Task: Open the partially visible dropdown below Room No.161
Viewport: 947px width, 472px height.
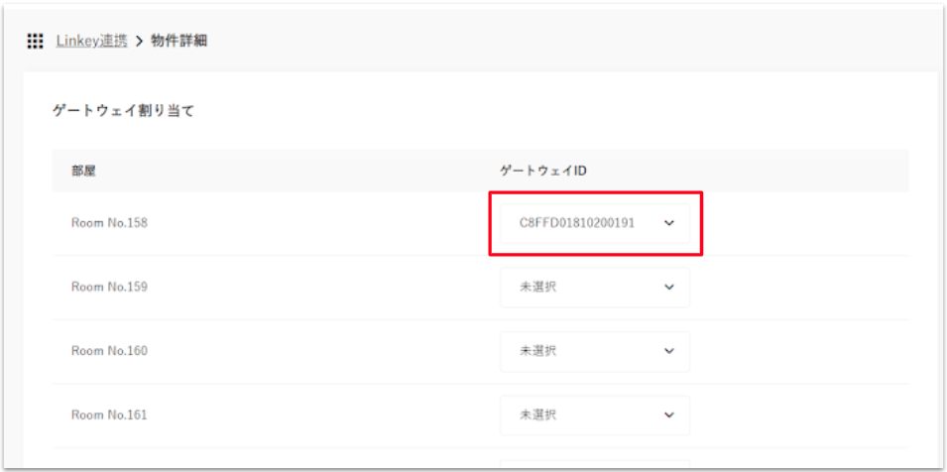Action: (594, 463)
